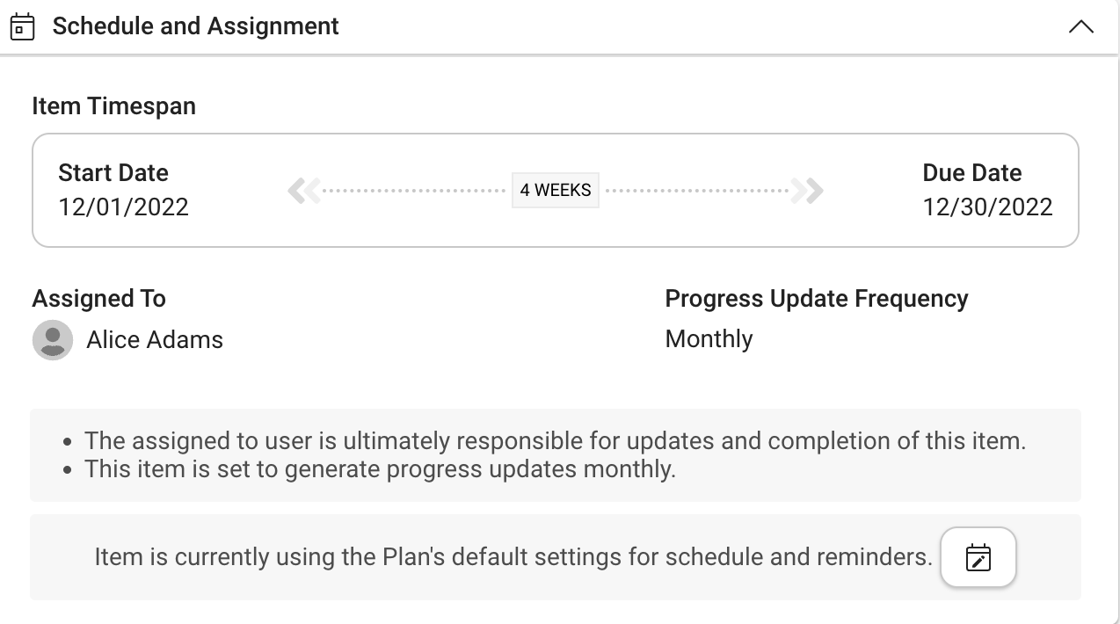Click the Progress Update Frequency label
Screen dimensions: 1120x624
(817, 299)
